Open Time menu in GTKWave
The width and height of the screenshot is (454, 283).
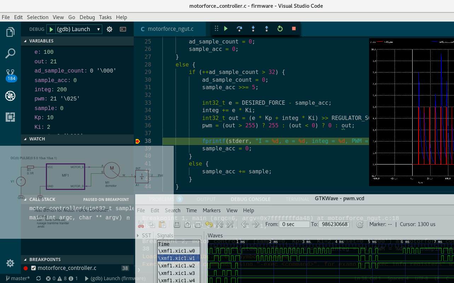click(191, 210)
